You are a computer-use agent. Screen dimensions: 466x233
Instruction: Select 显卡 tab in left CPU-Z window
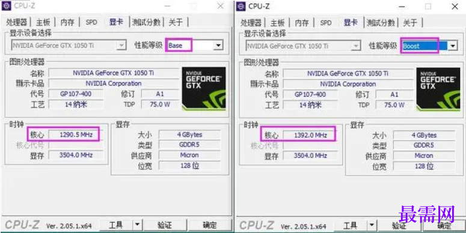tap(116, 22)
